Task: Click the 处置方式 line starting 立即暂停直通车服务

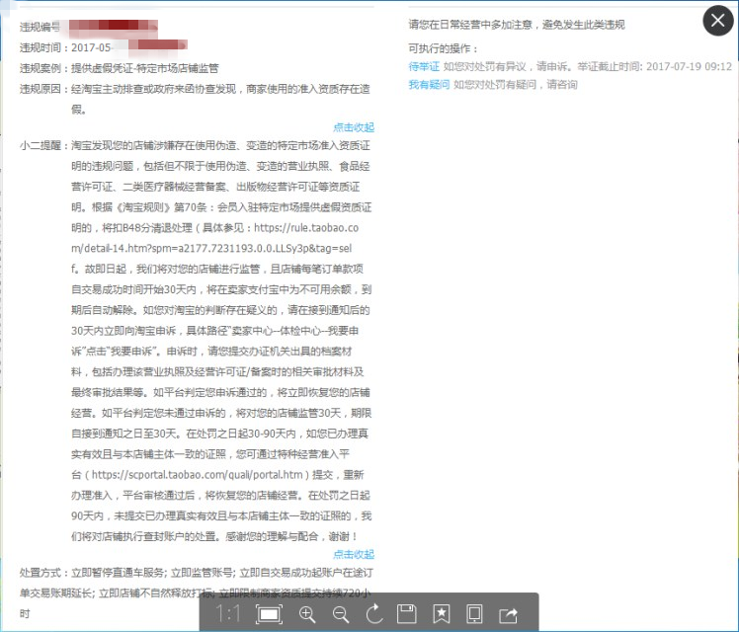Action: coord(197,593)
